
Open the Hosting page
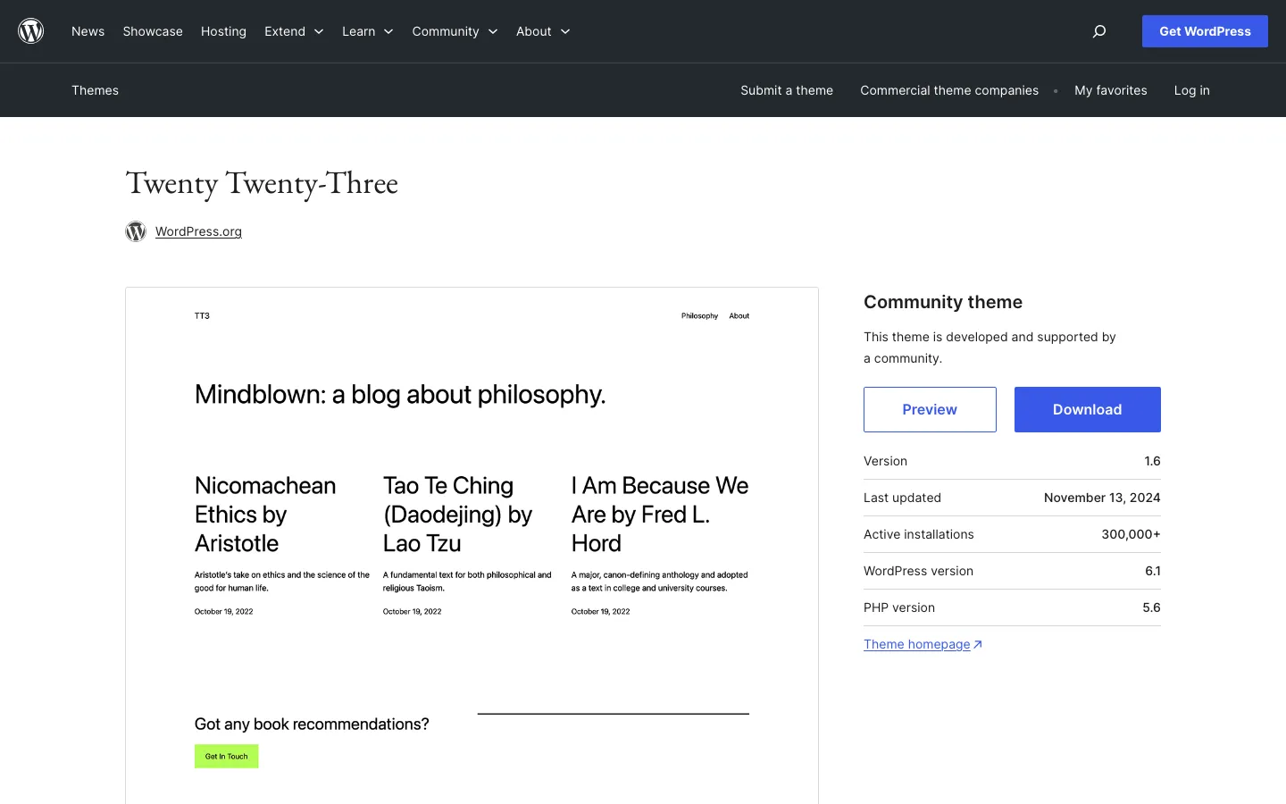223,31
